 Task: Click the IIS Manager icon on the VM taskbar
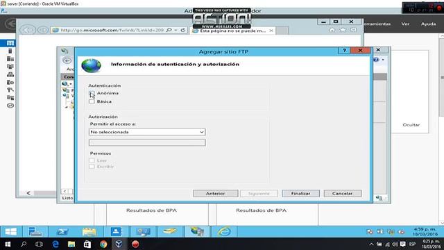click(x=197, y=231)
